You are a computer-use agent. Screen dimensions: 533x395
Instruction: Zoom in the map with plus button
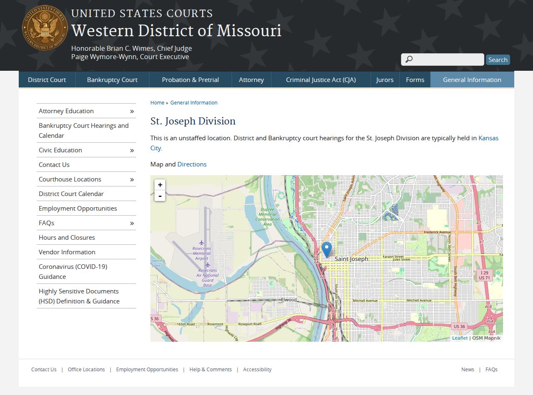pyautogui.click(x=160, y=185)
